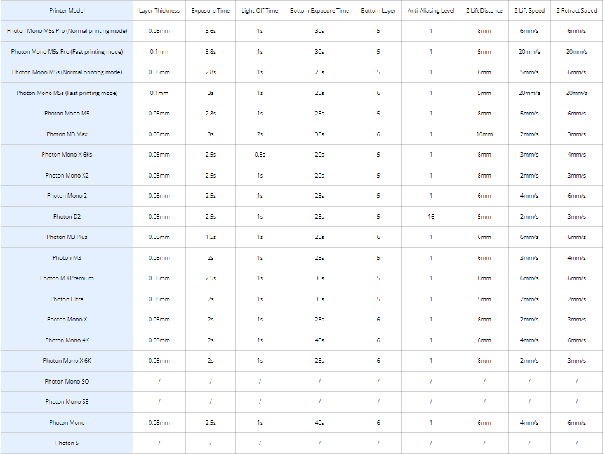
Task: Click the '3.6s' exposure time value
Action: pos(210,30)
